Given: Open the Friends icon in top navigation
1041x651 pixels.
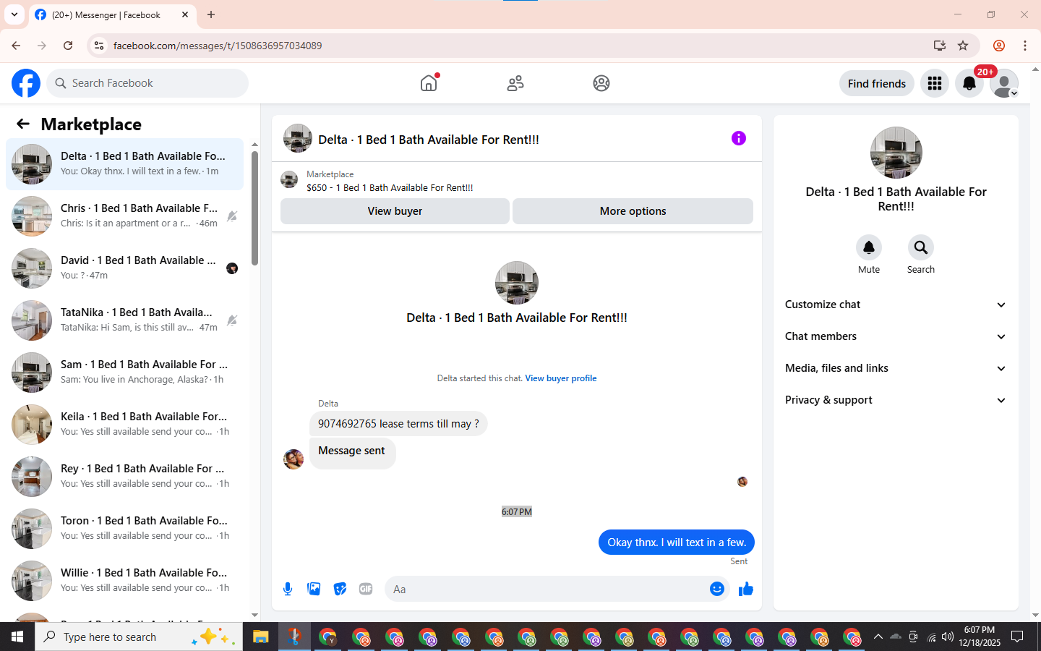Looking at the screenshot, I should point(515,83).
